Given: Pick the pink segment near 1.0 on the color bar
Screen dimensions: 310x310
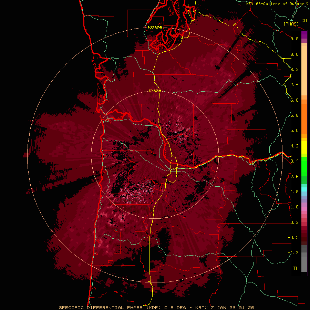Looking at the screenshot, I should [x=304, y=209].
